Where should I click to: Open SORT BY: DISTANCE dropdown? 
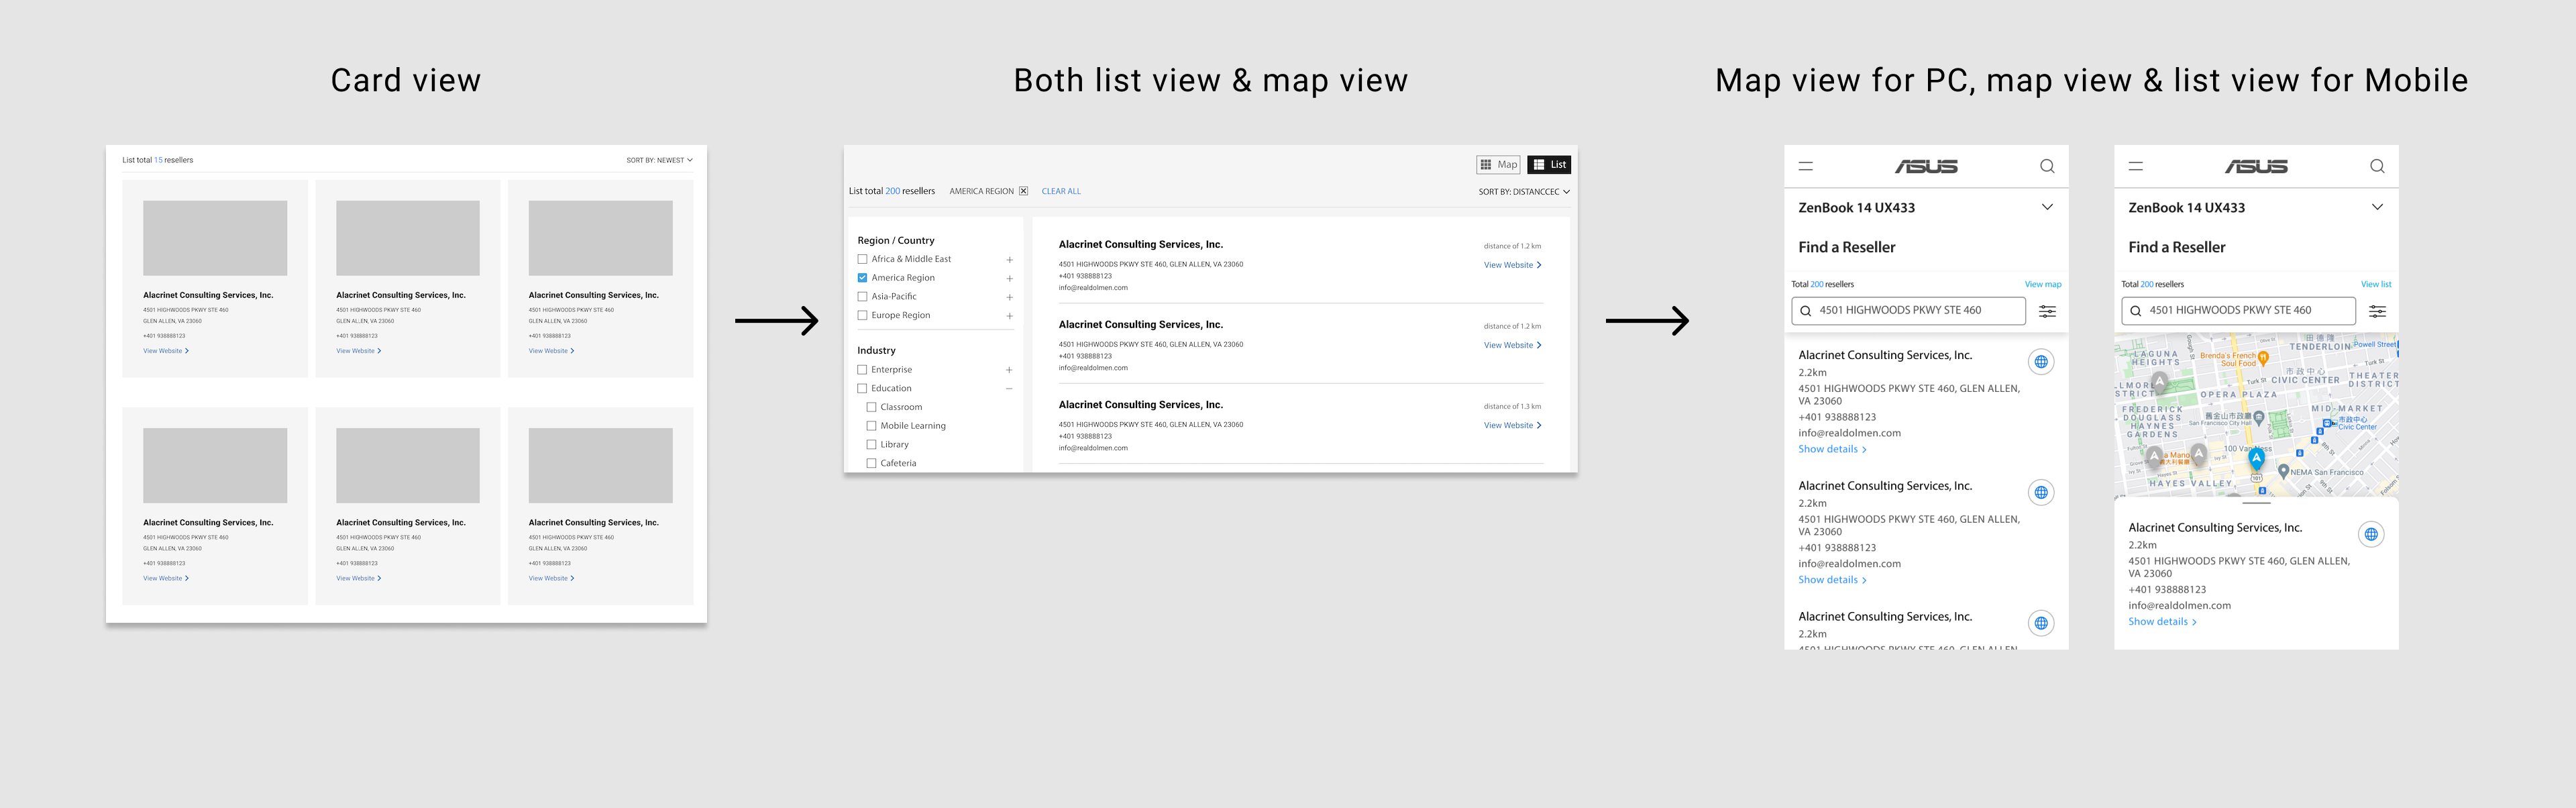click(1523, 192)
